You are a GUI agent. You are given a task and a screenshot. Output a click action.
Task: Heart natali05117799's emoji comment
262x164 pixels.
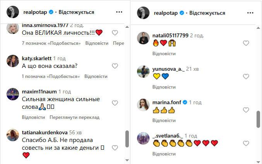246,43
